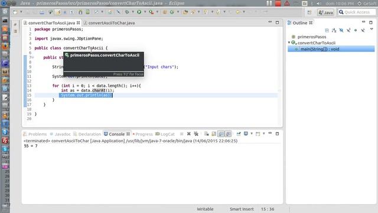This screenshot has height=213, width=378.
Task: Toggle Show Console on standard error
Action: click(x=228, y=134)
